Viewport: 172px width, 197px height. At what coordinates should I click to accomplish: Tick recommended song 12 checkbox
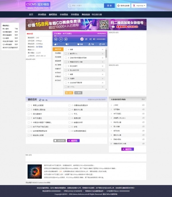tap(69, 127)
